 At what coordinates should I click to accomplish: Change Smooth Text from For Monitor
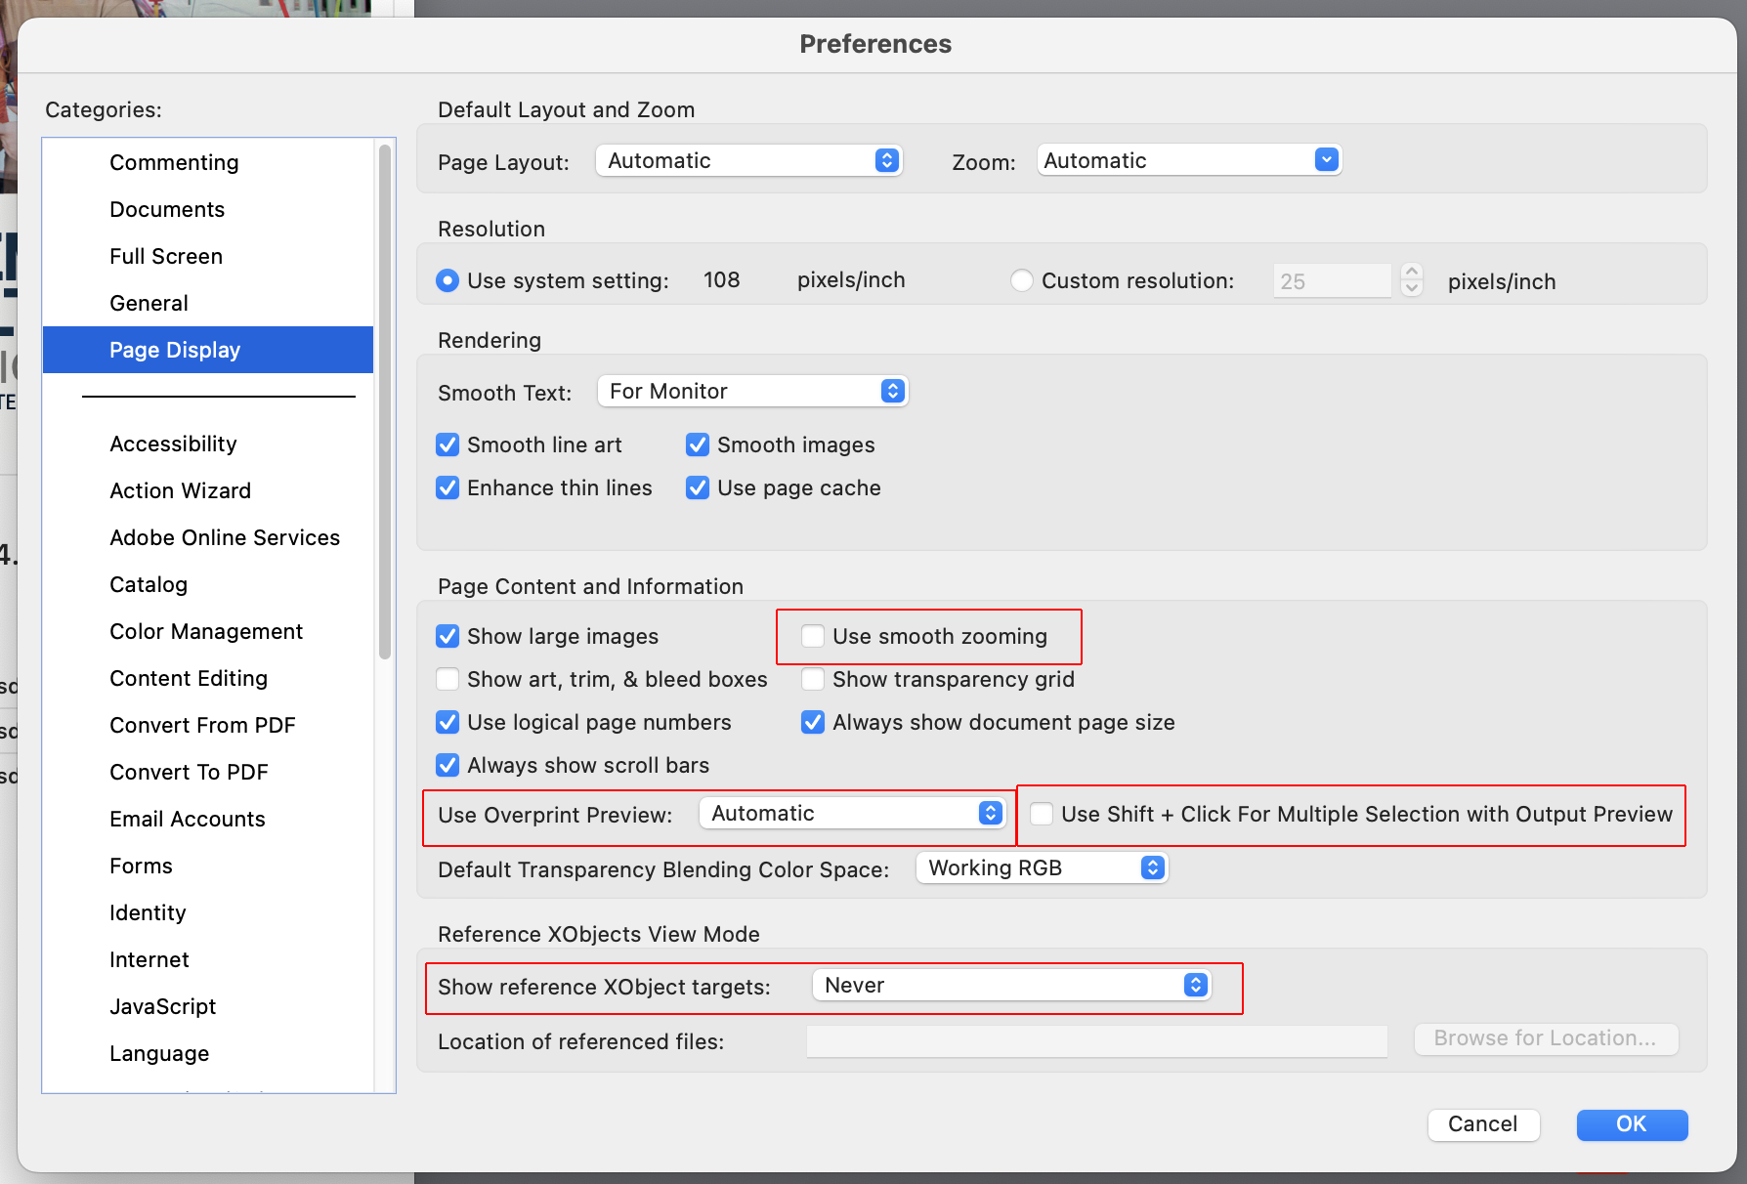coord(752,391)
